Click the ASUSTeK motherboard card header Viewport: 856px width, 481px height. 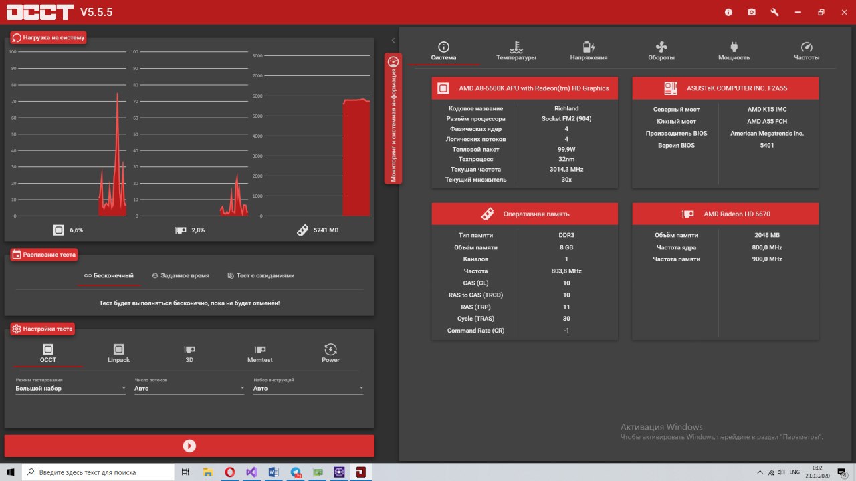pyautogui.click(x=726, y=88)
